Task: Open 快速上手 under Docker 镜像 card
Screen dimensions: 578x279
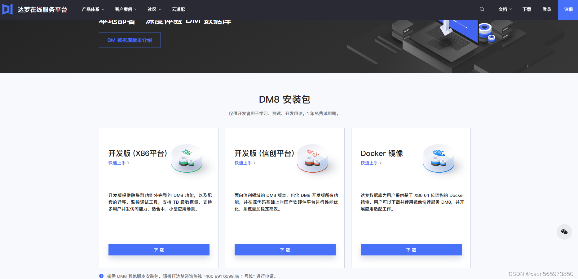Action: click(x=371, y=163)
